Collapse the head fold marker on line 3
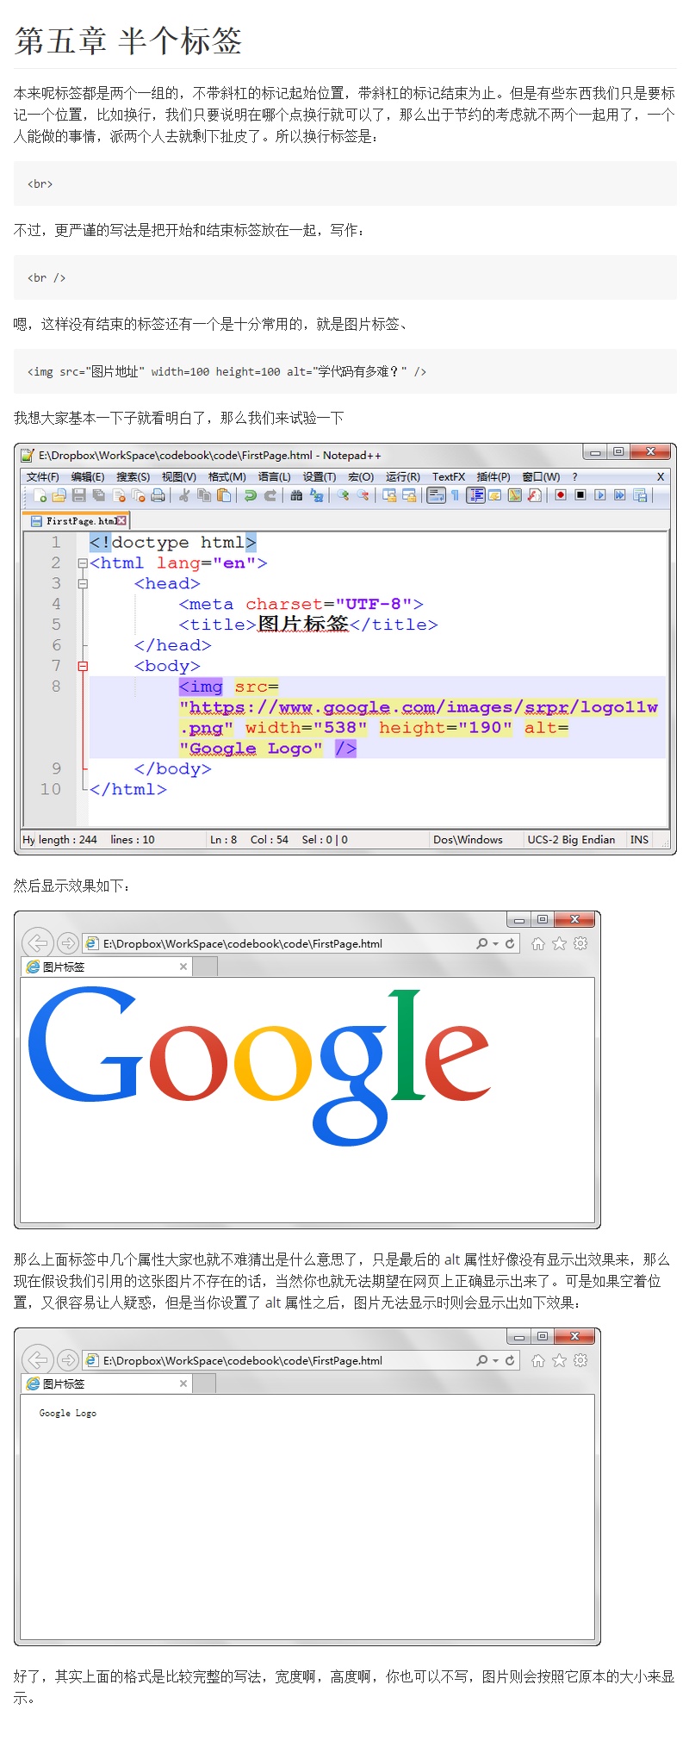This screenshot has width=689, height=1747. click(x=83, y=584)
